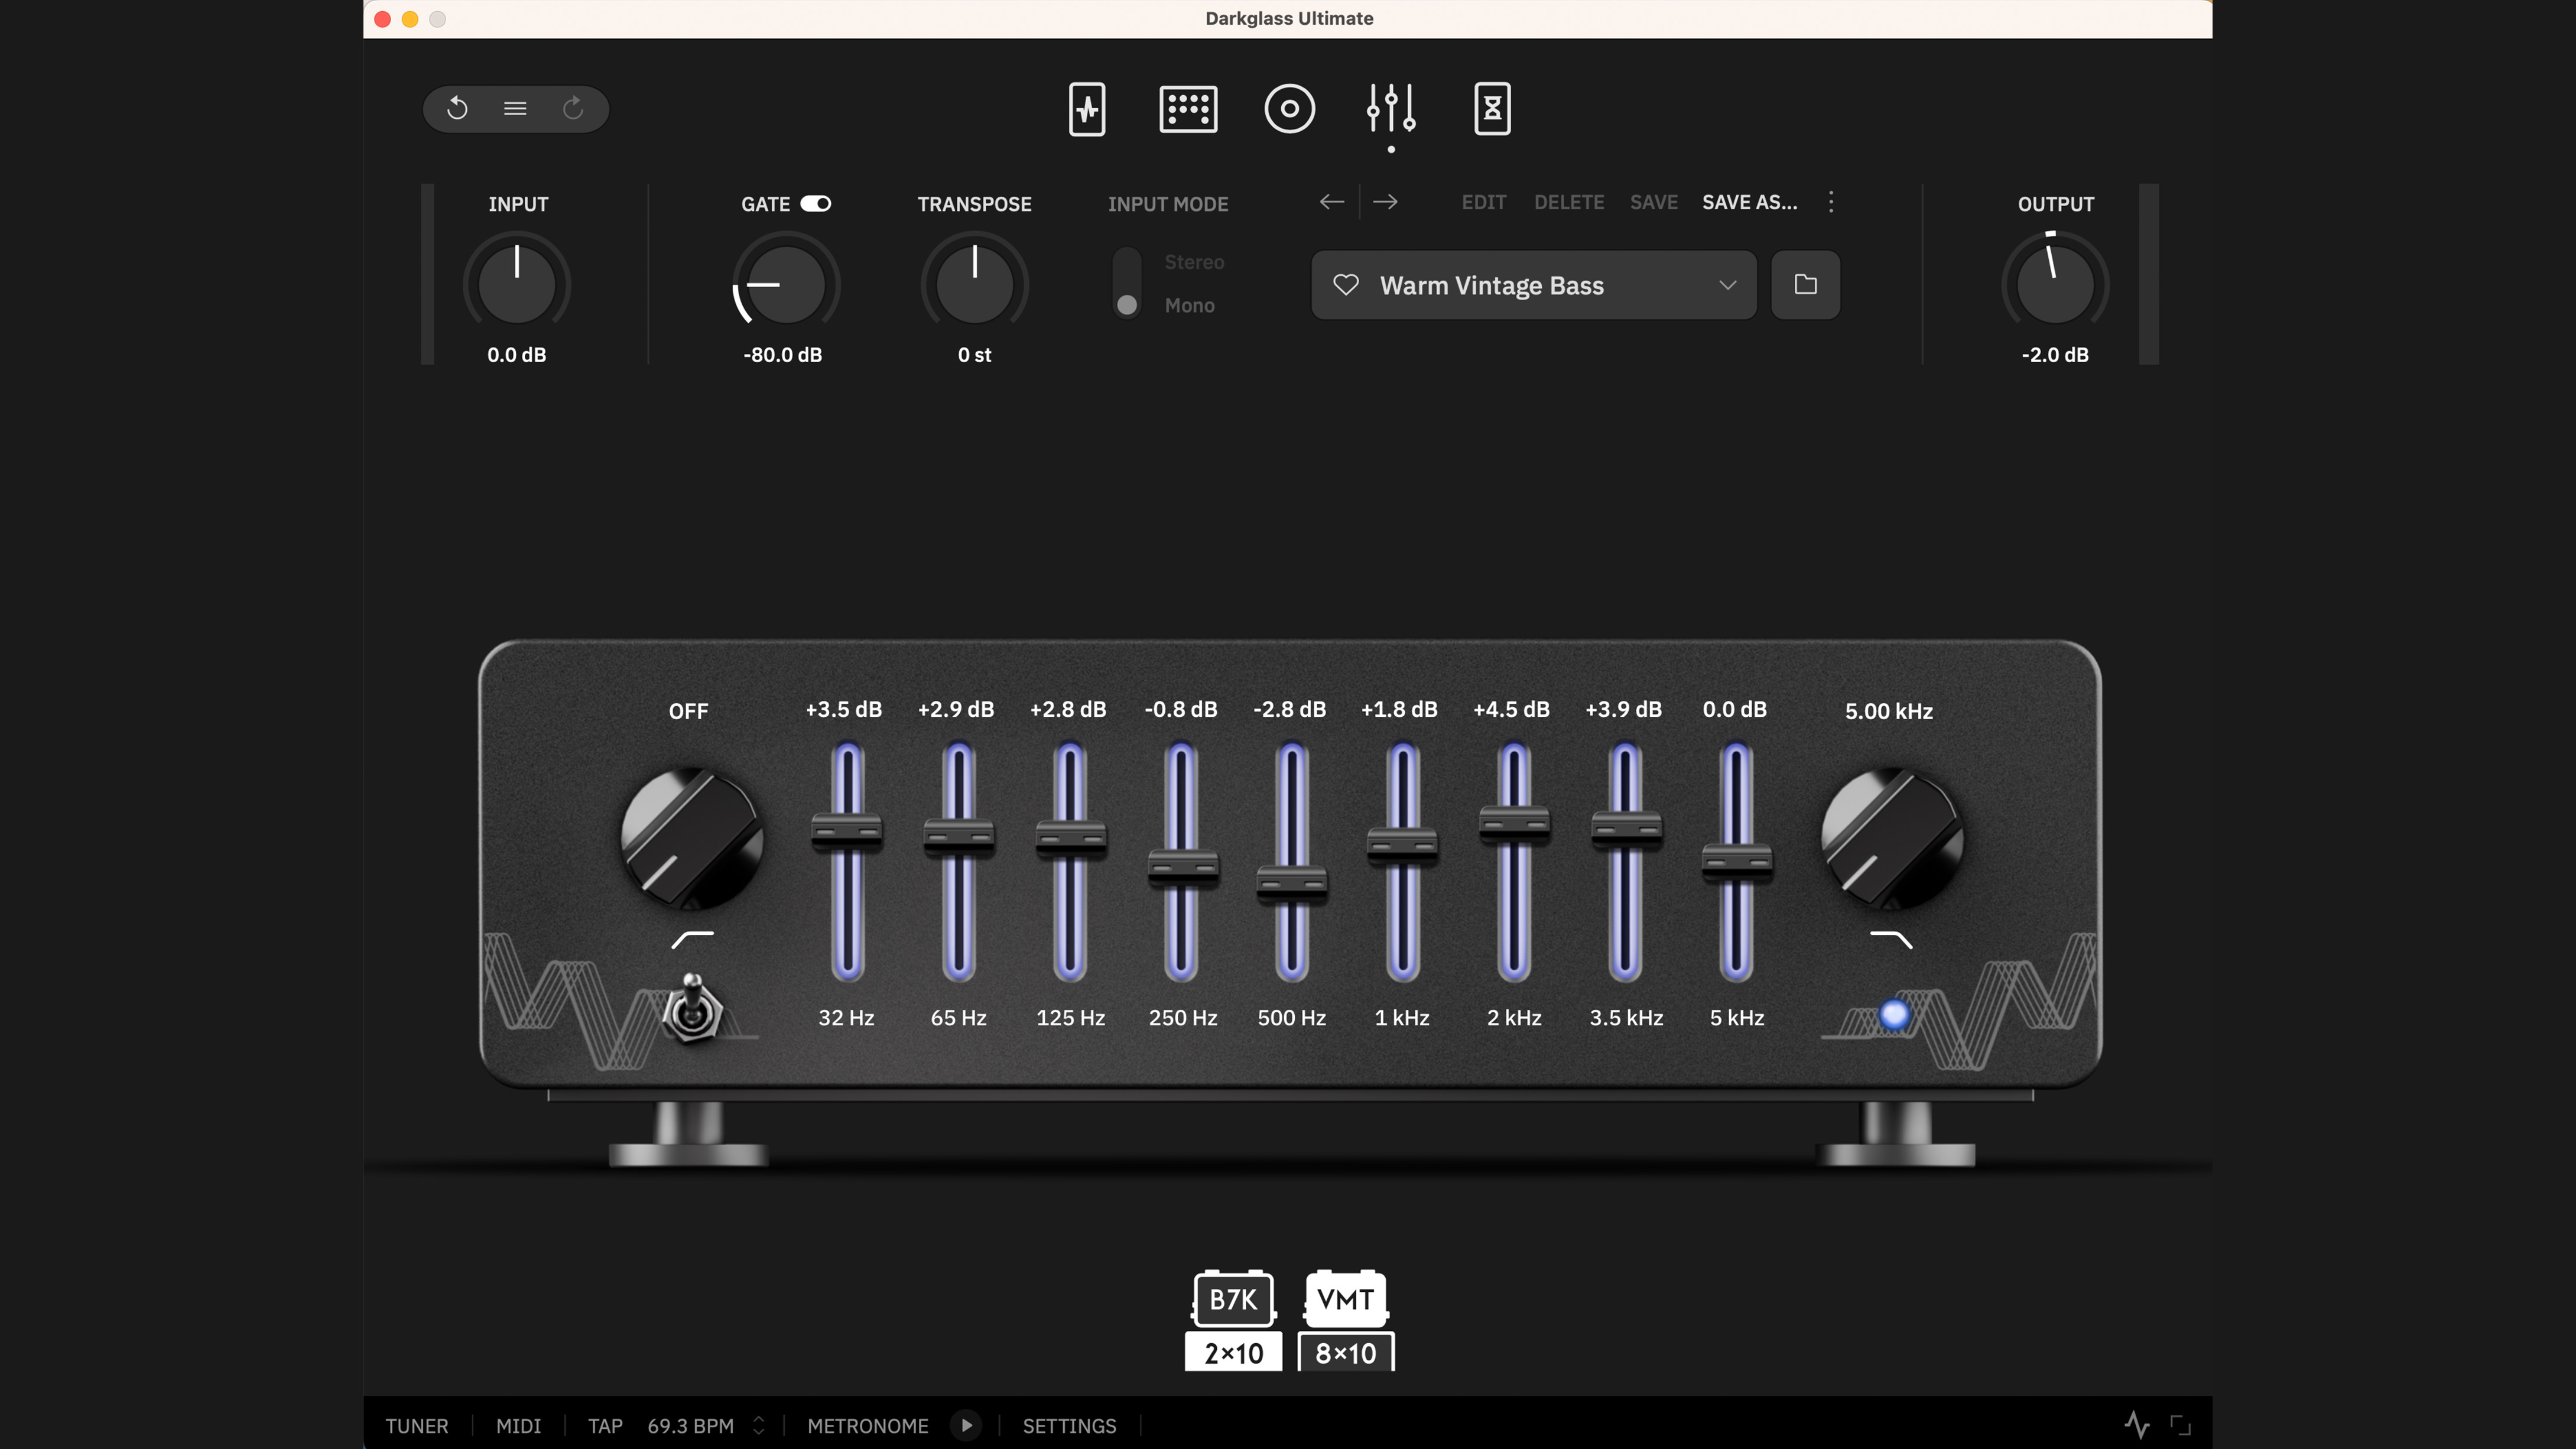Click the DELETE preset button
2576x1449 pixels.
(x=1569, y=202)
